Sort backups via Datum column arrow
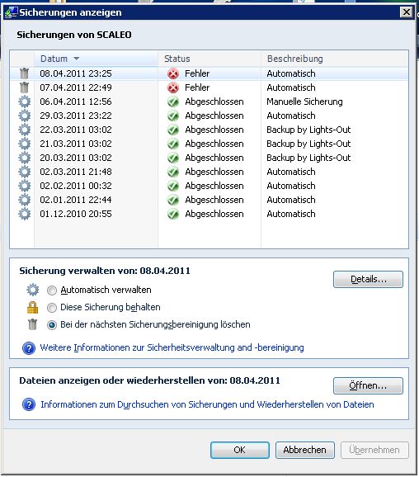The width and height of the screenshot is (419, 477). click(77, 59)
